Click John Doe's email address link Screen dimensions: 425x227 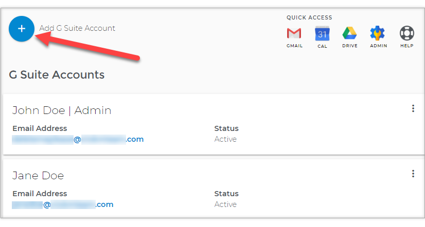pos(78,139)
